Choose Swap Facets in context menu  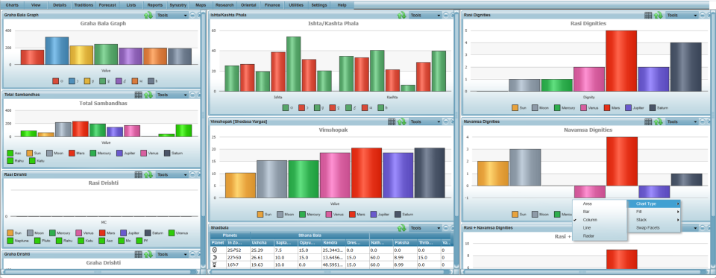coord(653,228)
